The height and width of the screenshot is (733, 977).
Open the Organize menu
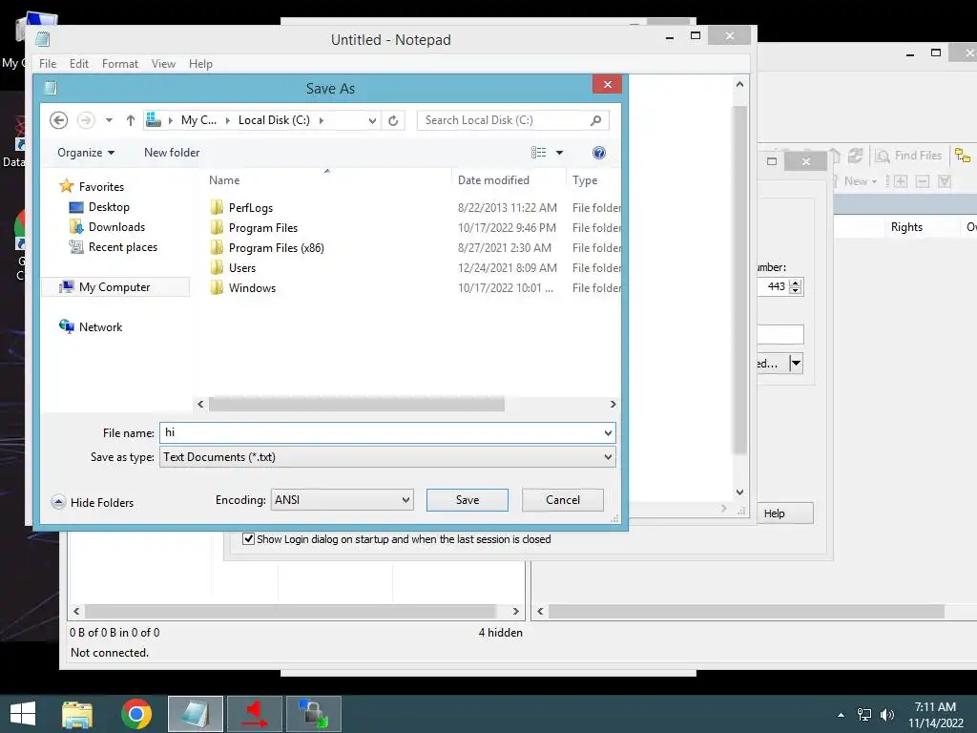pyautogui.click(x=86, y=153)
